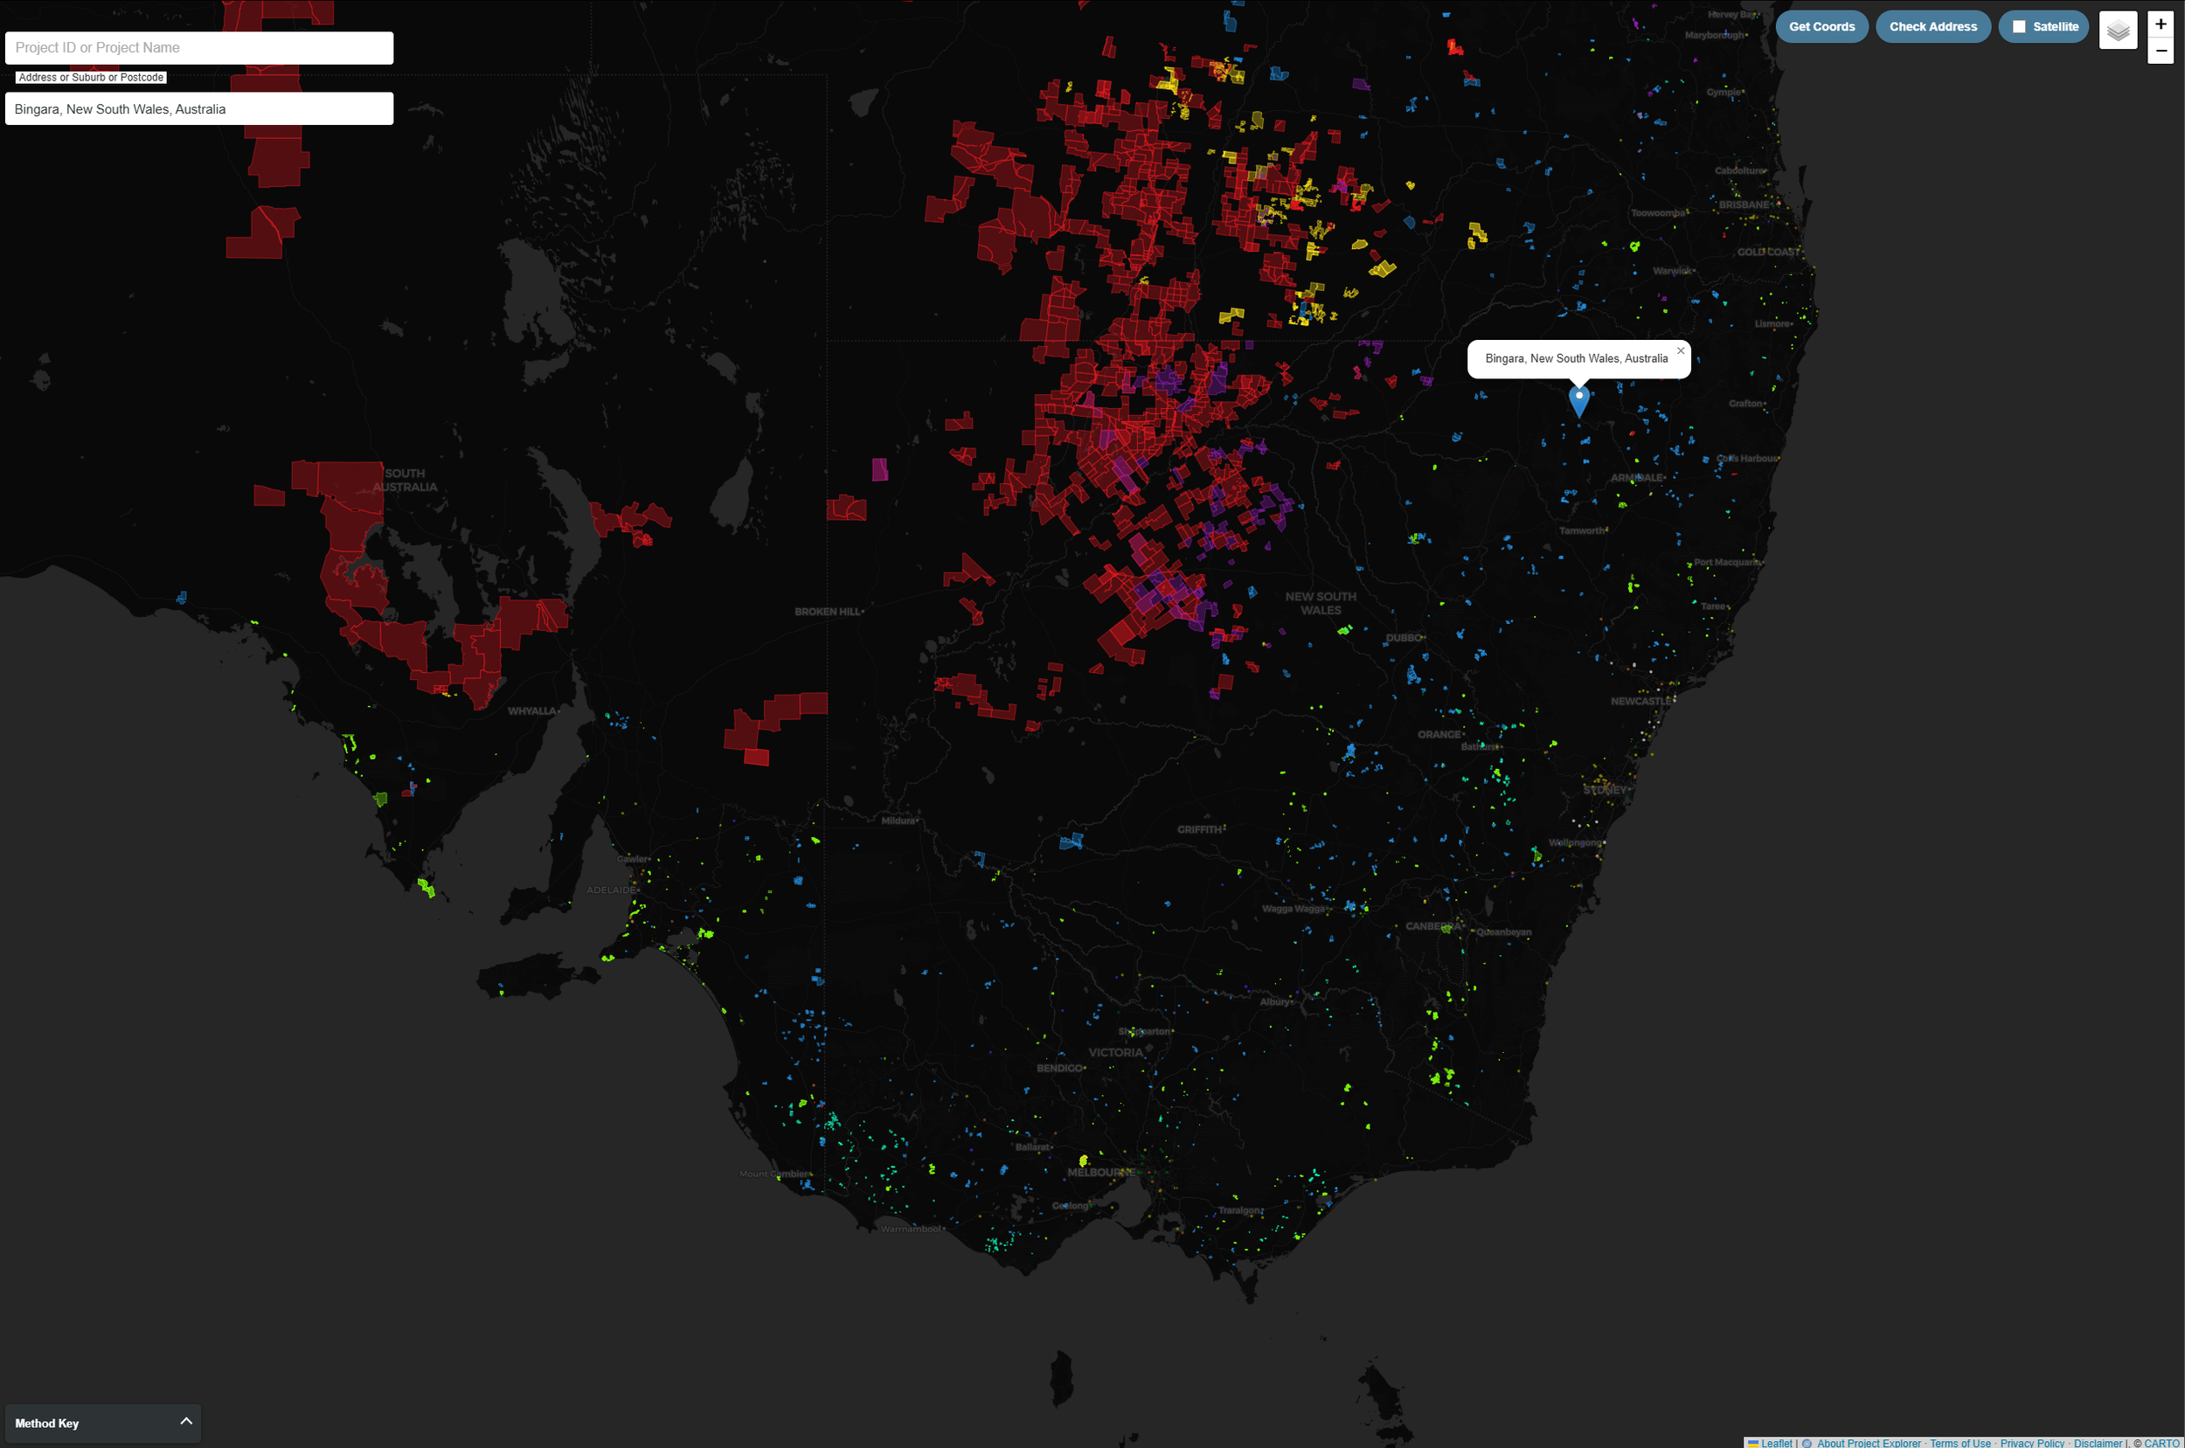The height and width of the screenshot is (1448, 2185).
Task: Zoom out with the minus button
Action: [2160, 51]
